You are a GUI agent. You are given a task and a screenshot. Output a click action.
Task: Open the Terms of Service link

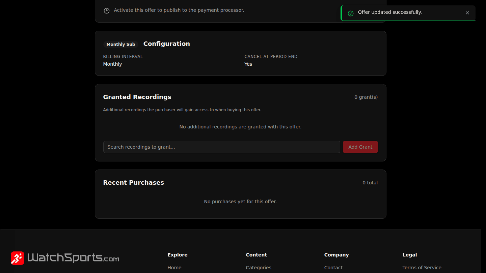click(422, 268)
